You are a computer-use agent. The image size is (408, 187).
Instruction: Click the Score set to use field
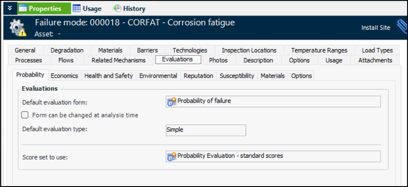tap(273, 156)
